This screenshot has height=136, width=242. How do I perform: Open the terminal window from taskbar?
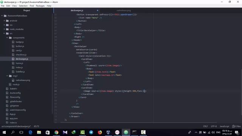135,132
